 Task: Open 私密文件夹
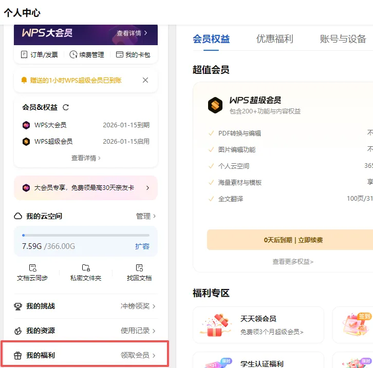click(x=86, y=273)
